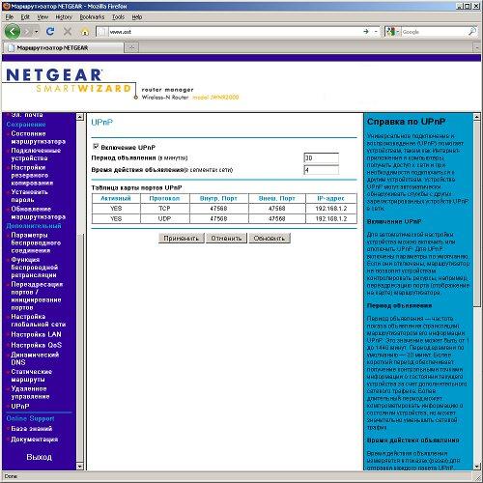483x483 pixels.
Task: Open Подключенные устройства link
Action: (x=36, y=155)
